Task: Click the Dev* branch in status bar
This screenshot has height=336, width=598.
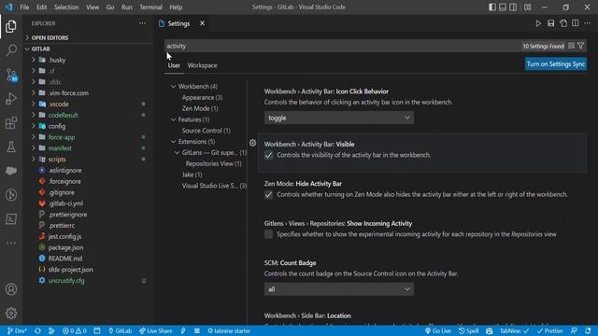Action: [17, 330]
